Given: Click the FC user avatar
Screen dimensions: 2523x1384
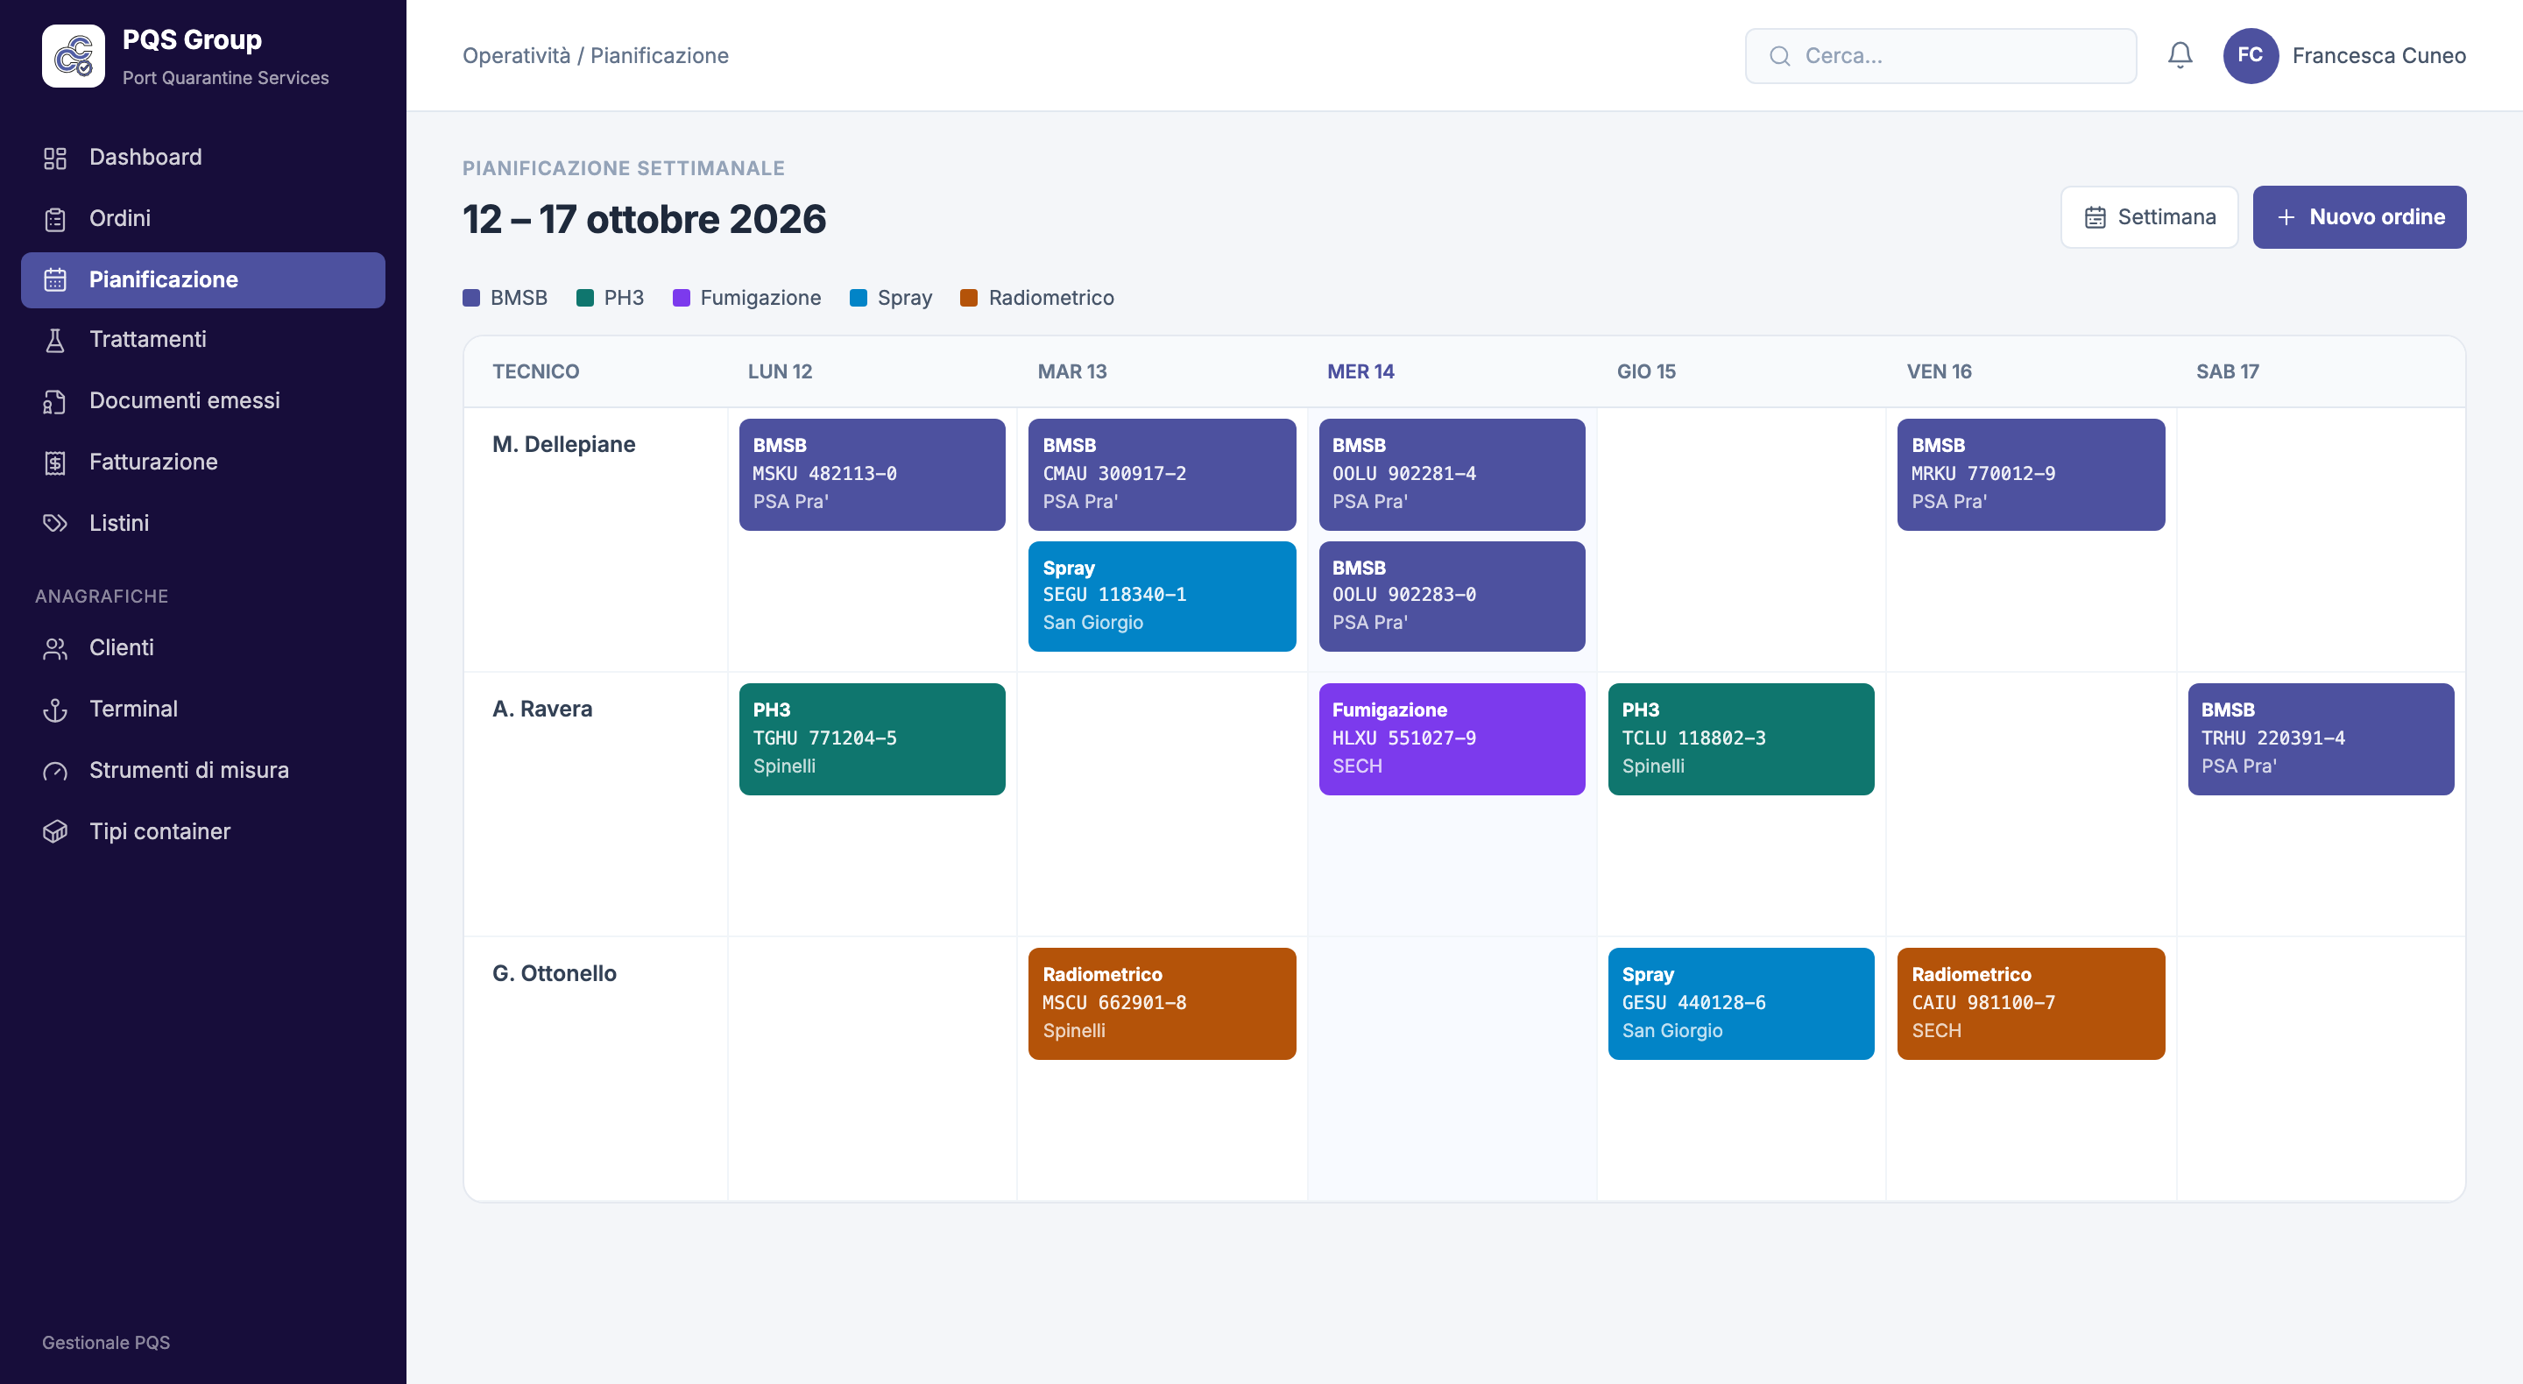Looking at the screenshot, I should coord(2250,56).
